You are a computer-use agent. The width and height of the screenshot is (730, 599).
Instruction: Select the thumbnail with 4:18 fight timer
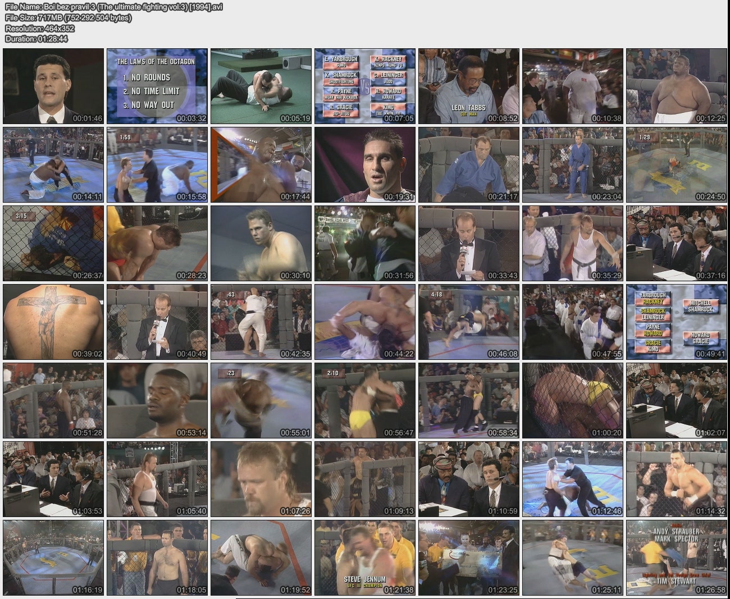[468, 322]
